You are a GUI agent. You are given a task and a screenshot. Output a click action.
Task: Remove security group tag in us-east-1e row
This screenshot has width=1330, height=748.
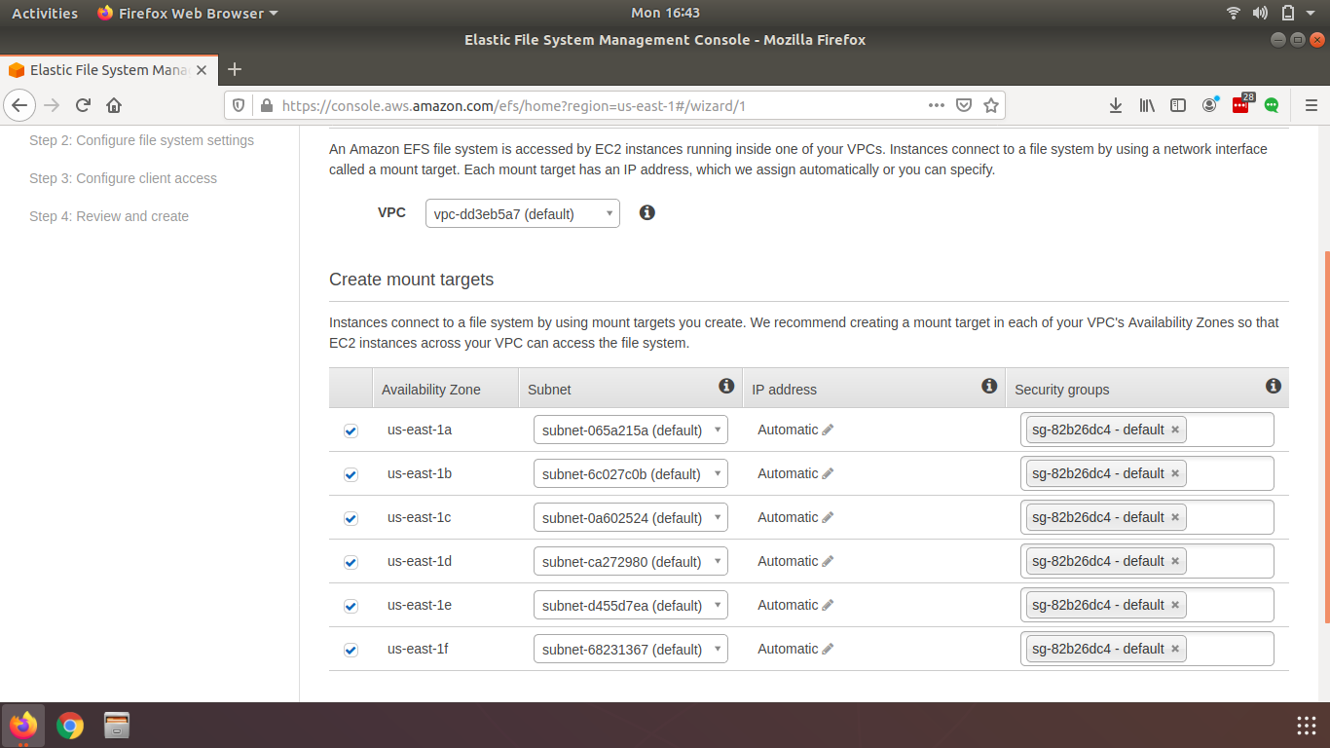pos(1175,605)
